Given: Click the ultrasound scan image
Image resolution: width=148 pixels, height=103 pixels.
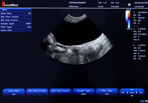Looking at the screenshot, I should 77,39.
